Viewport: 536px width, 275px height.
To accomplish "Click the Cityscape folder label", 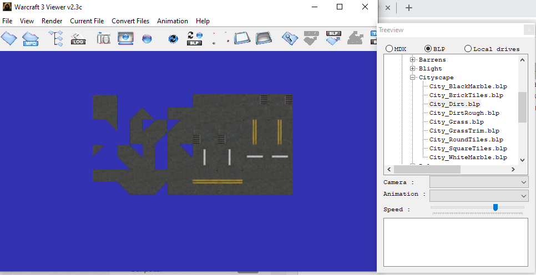I will (436, 77).
